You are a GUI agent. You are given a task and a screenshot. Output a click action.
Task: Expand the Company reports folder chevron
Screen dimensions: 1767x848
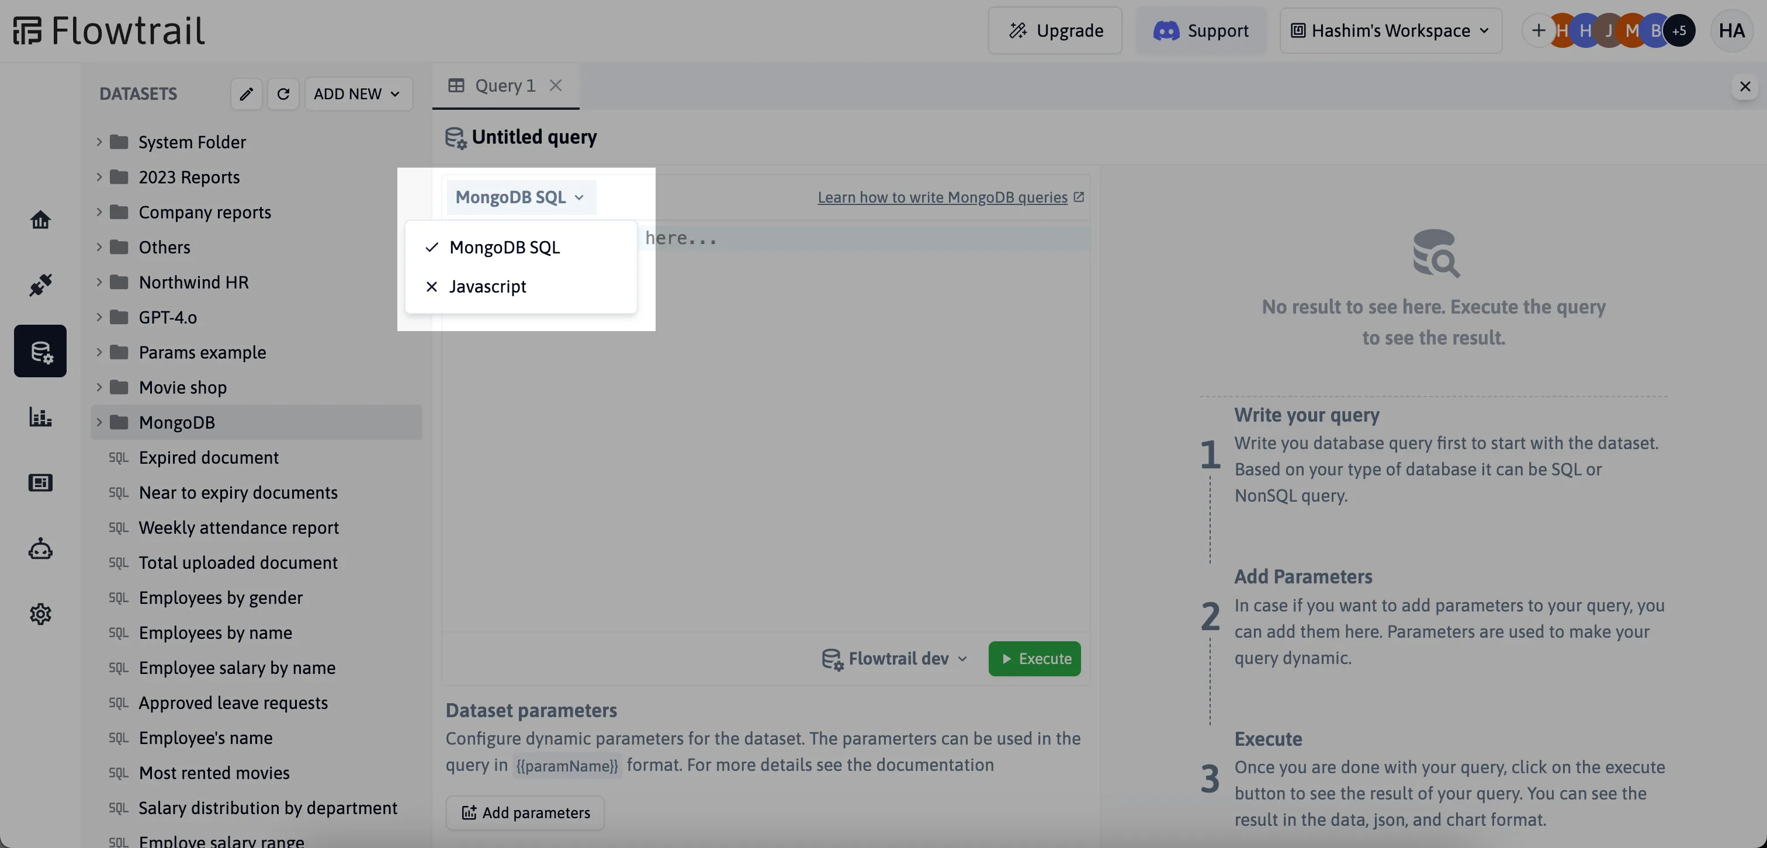pos(99,212)
